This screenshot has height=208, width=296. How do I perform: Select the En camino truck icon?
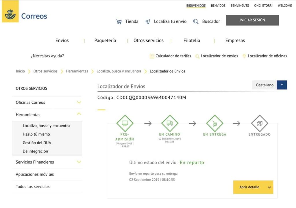[169, 123]
